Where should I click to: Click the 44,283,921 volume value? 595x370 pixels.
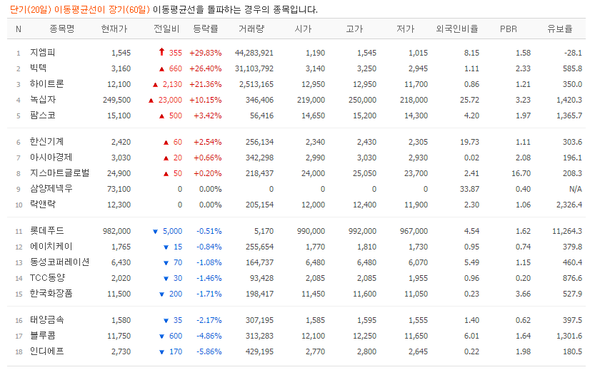pos(254,53)
